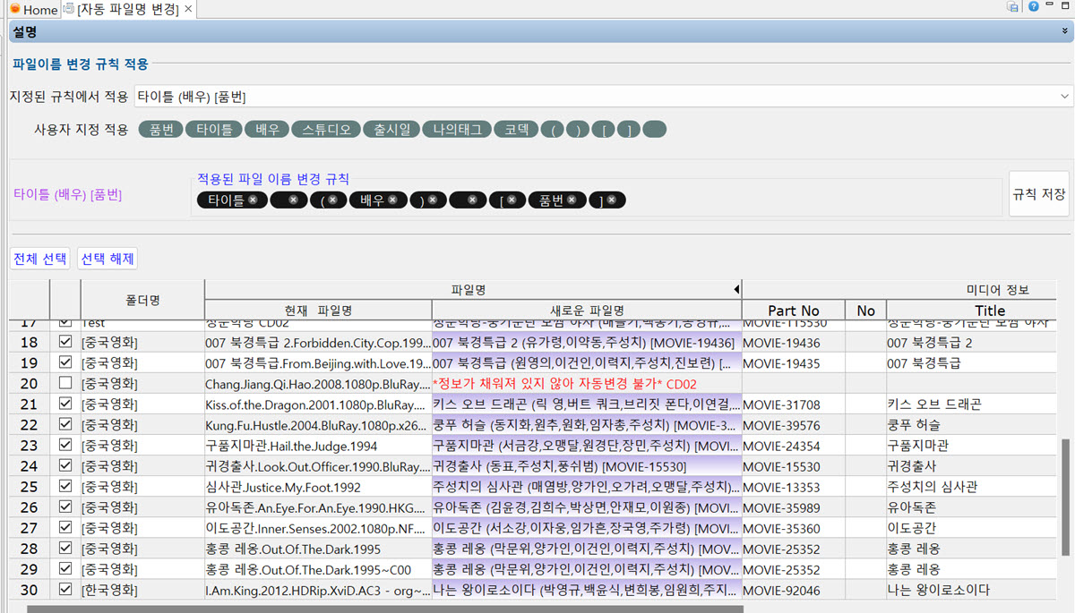Viewport: 1075px width, 613px height.
Task: Uncheck the checkbox for row 24
Action: pyautogui.click(x=64, y=465)
